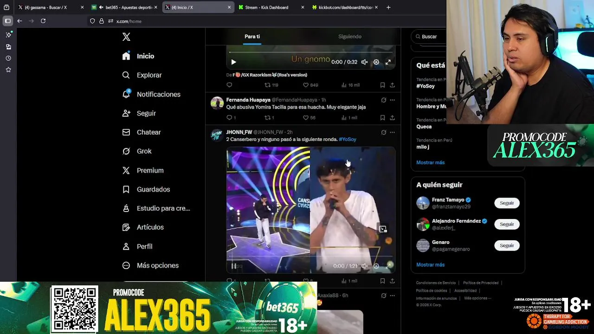Screen dimensions: 594x334
Task: Open Seguir page in sidebar
Action: 139,113
